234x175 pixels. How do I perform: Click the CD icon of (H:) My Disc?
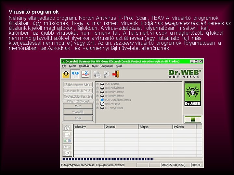coord(102,104)
